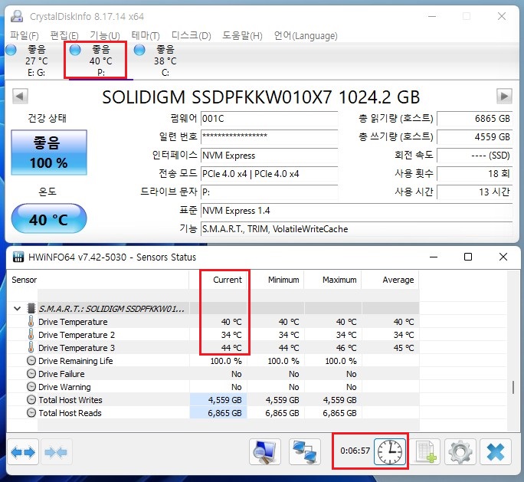This screenshot has height=482, width=524.
Task: Reset the elapsed timer clock button
Action: [390, 452]
